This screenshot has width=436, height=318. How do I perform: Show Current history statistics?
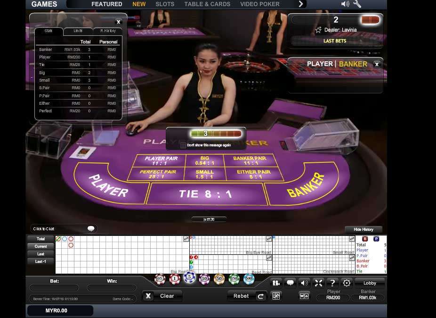tap(40, 246)
